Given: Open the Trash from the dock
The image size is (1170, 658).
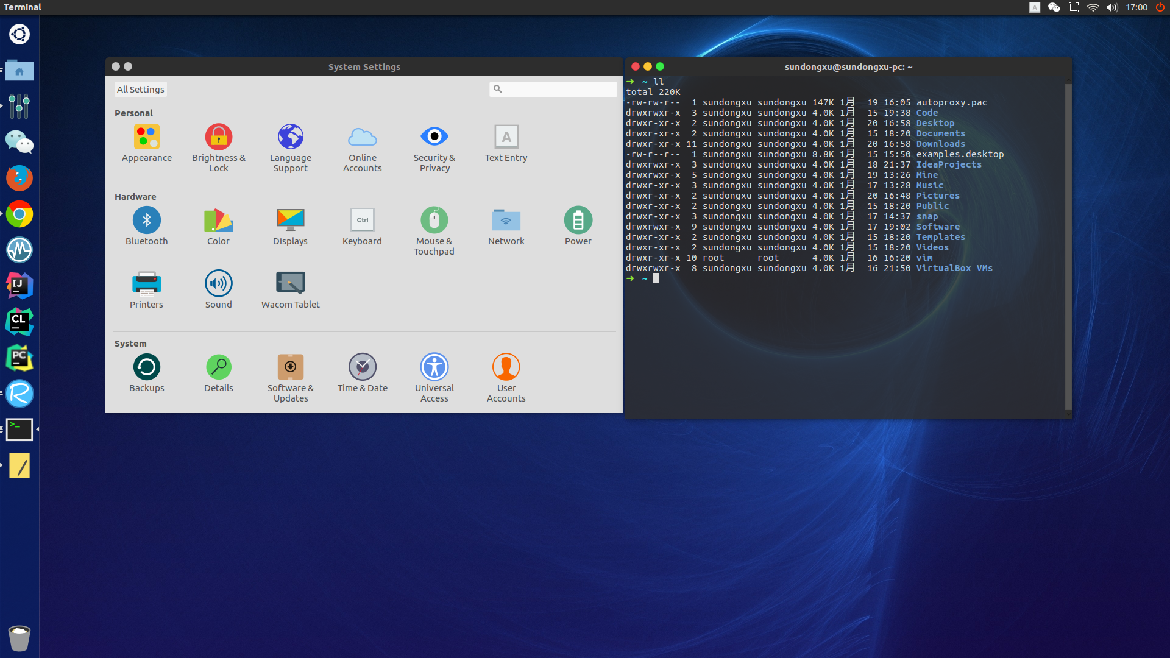Looking at the screenshot, I should pyautogui.click(x=19, y=638).
